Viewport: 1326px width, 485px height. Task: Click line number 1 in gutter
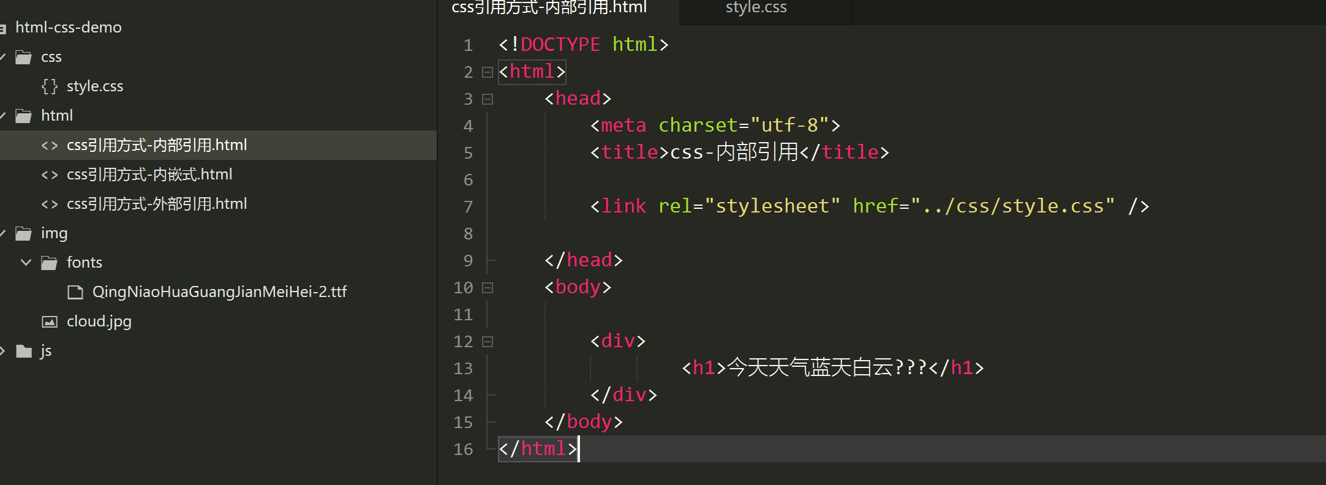469,45
